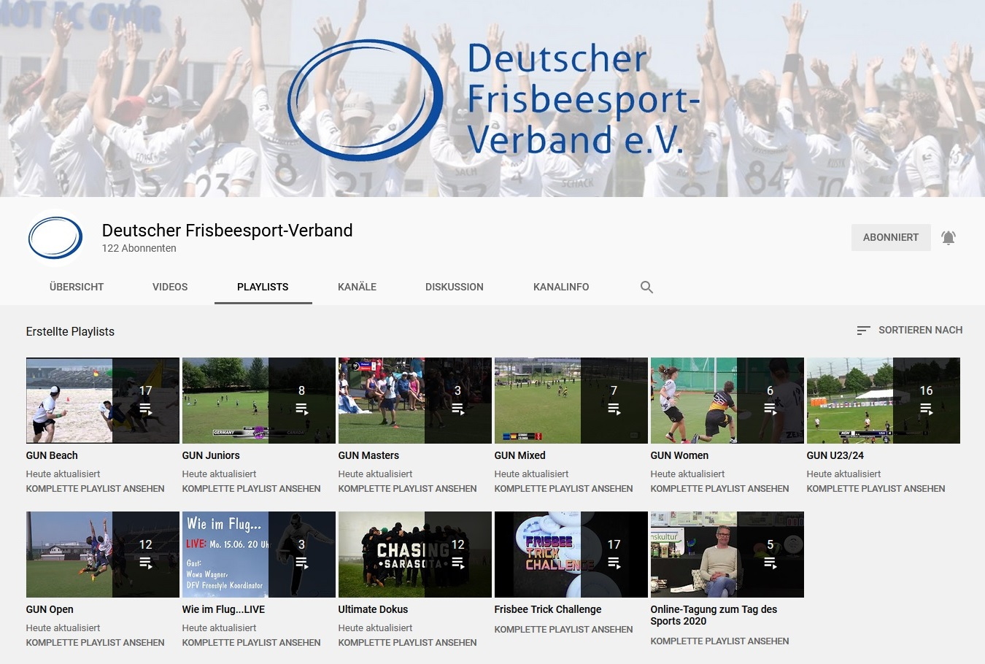The width and height of the screenshot is (985, 664).
Task: Click playlist icon on Ultimate Dokus thumbnail
Action: click(x=457, y=563)
